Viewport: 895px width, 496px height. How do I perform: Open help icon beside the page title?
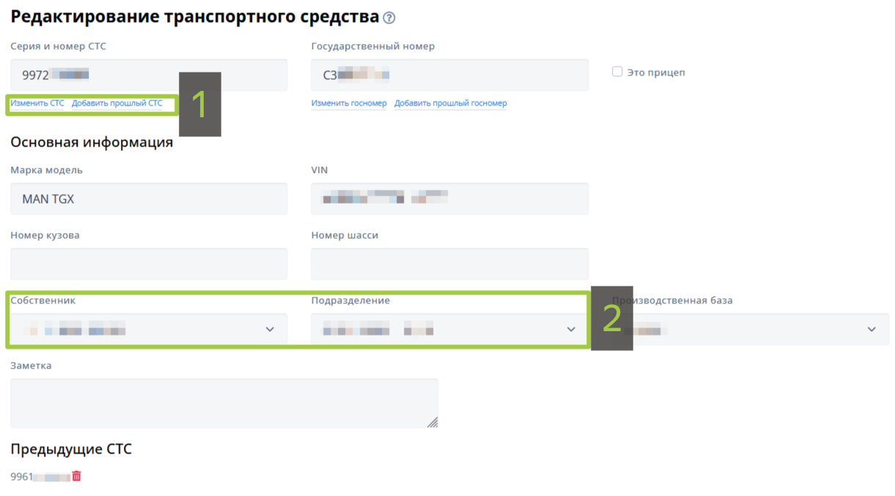point(389,18)
